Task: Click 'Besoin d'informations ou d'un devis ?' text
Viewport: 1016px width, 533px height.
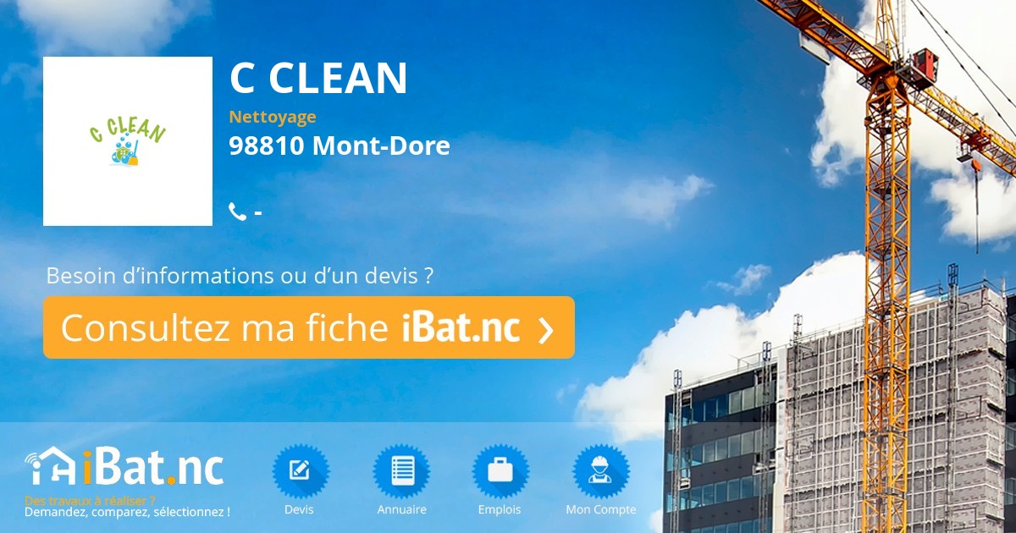Action: [x=240, y=276]
